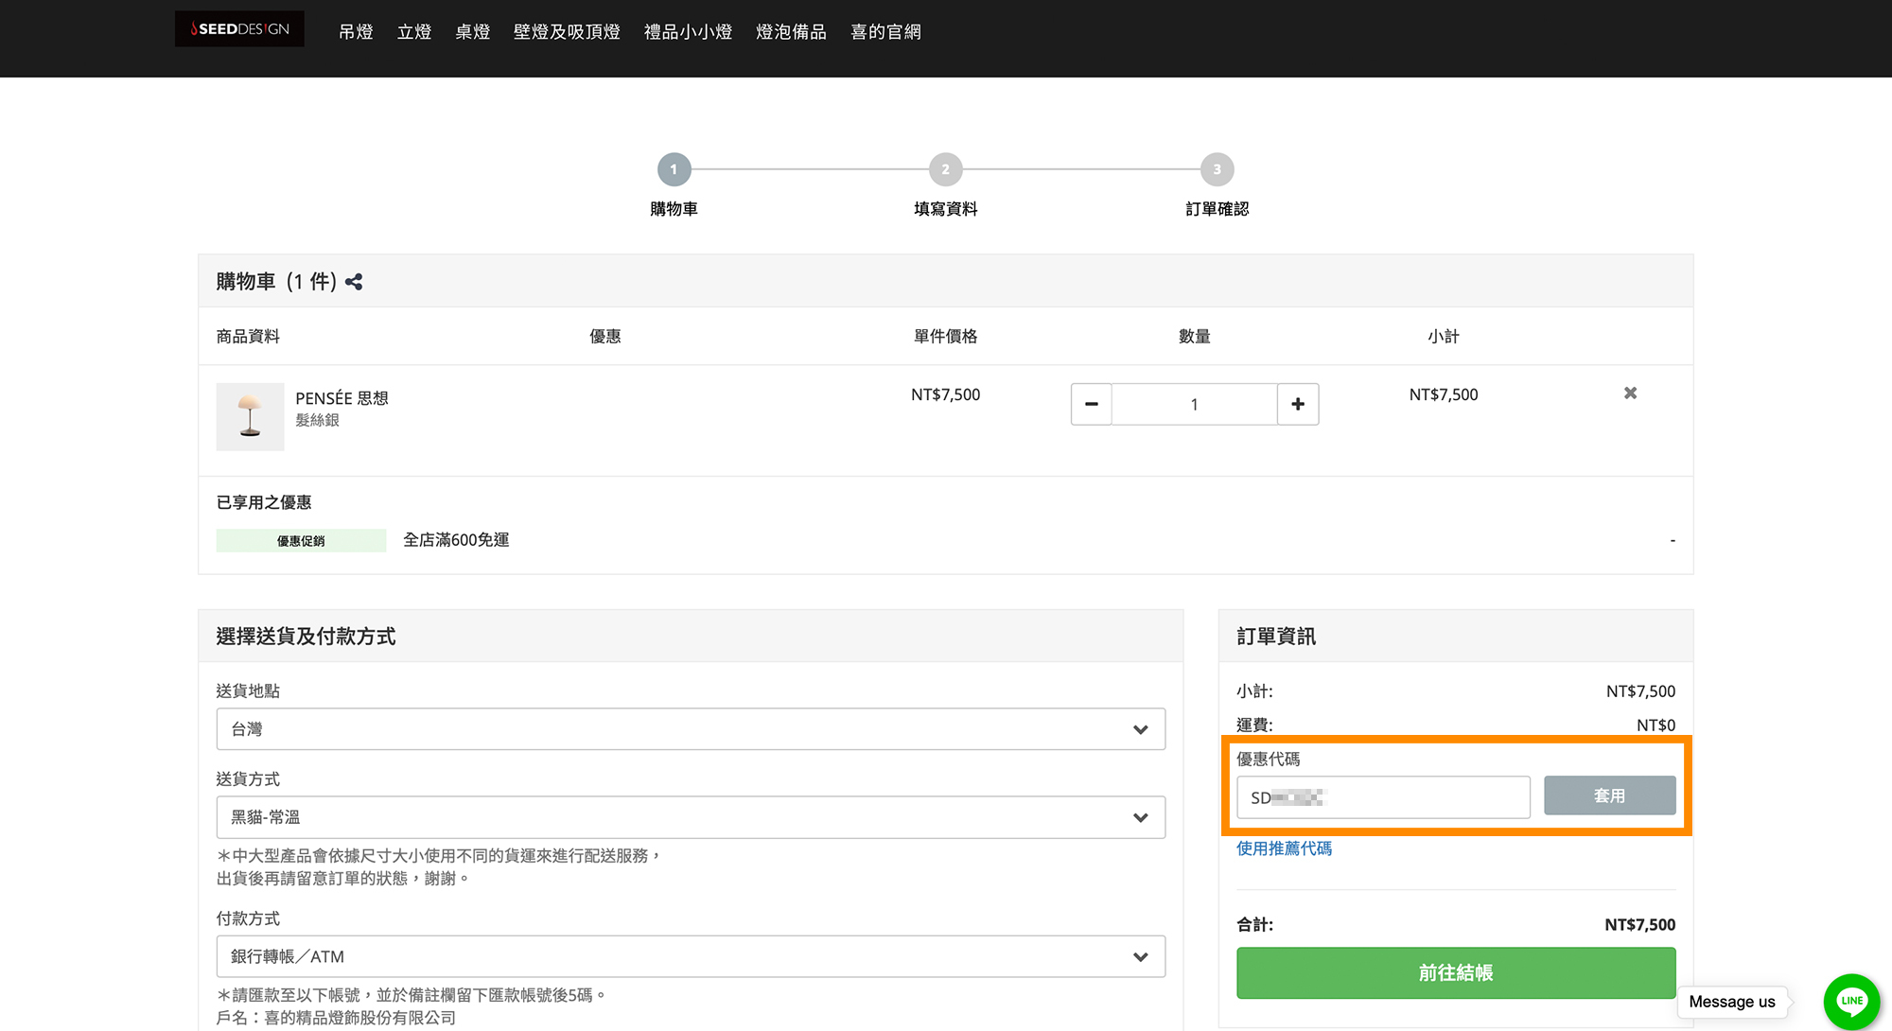Click step 2 填寫資料 circle
Image resolution: width=1892 pixels, height=1031 pixels.
945,169
